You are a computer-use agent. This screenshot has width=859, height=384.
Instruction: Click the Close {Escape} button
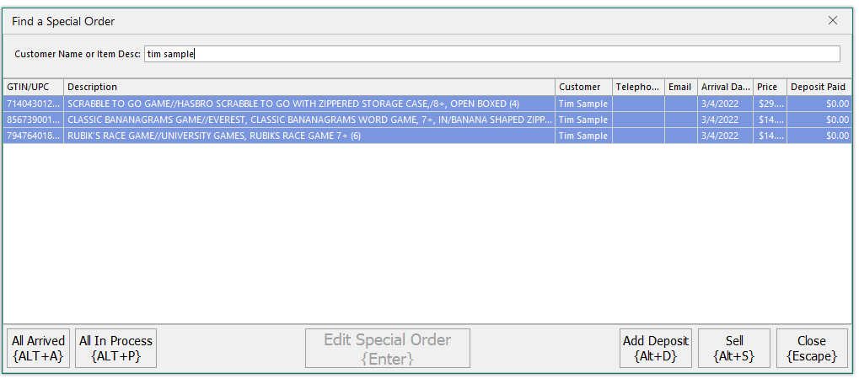(812, 348)
